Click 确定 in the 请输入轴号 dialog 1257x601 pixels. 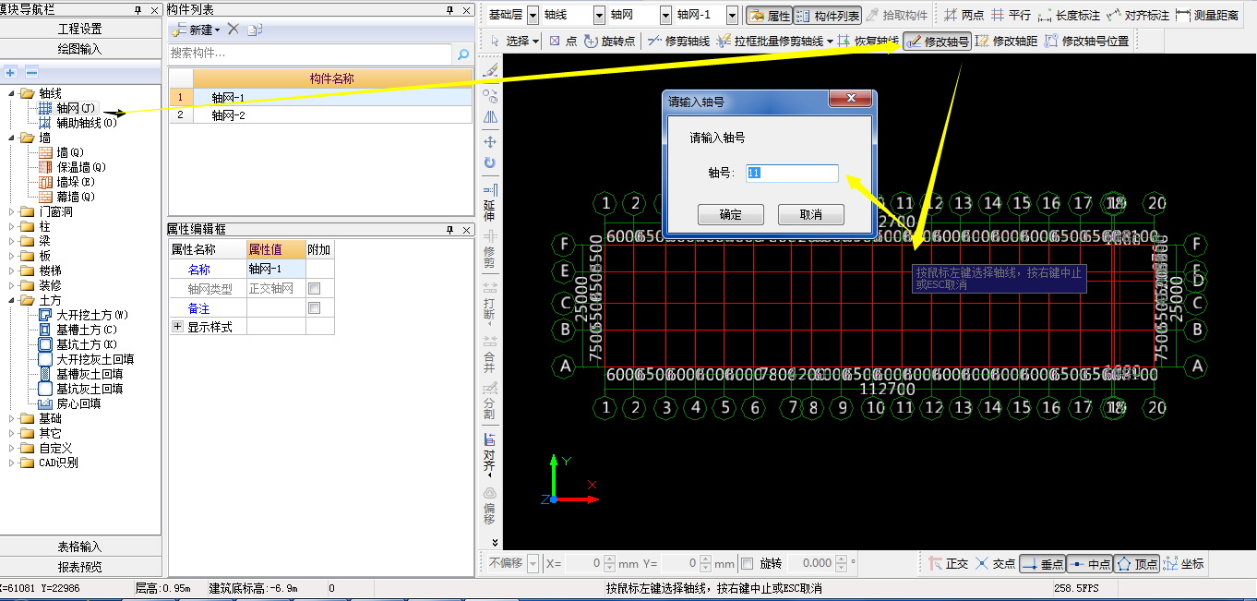(730, 214)
